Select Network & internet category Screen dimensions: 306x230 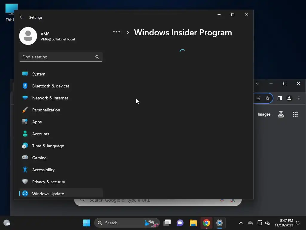coord(61,98)
